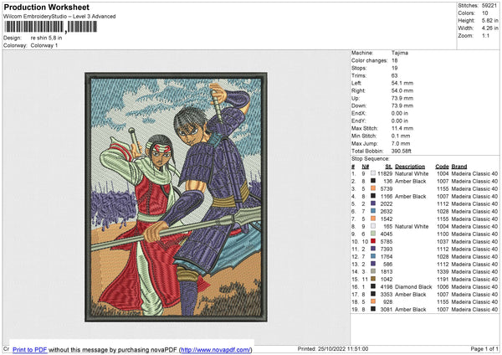Click the brown swatch in stop row 15

click(373, 279)
